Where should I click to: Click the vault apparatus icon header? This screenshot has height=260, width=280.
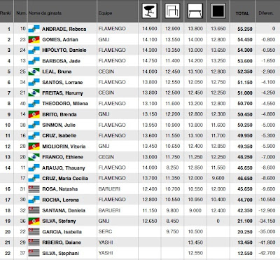click(x=149, y=11)
